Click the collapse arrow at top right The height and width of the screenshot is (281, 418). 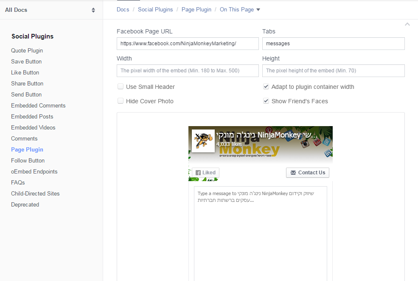click(x=407, y=25)
